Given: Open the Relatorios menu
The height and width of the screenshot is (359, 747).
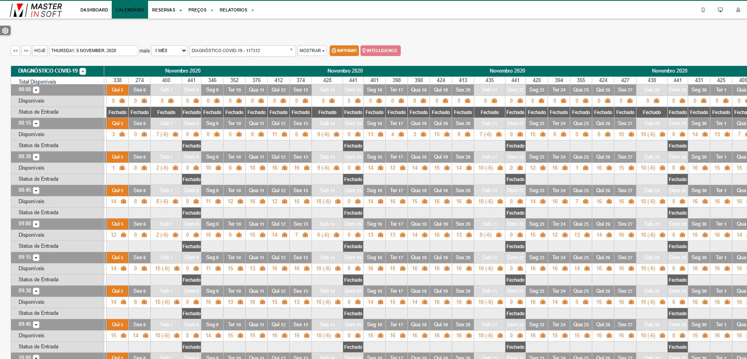Looking at the screenshot, I should 236,10.
